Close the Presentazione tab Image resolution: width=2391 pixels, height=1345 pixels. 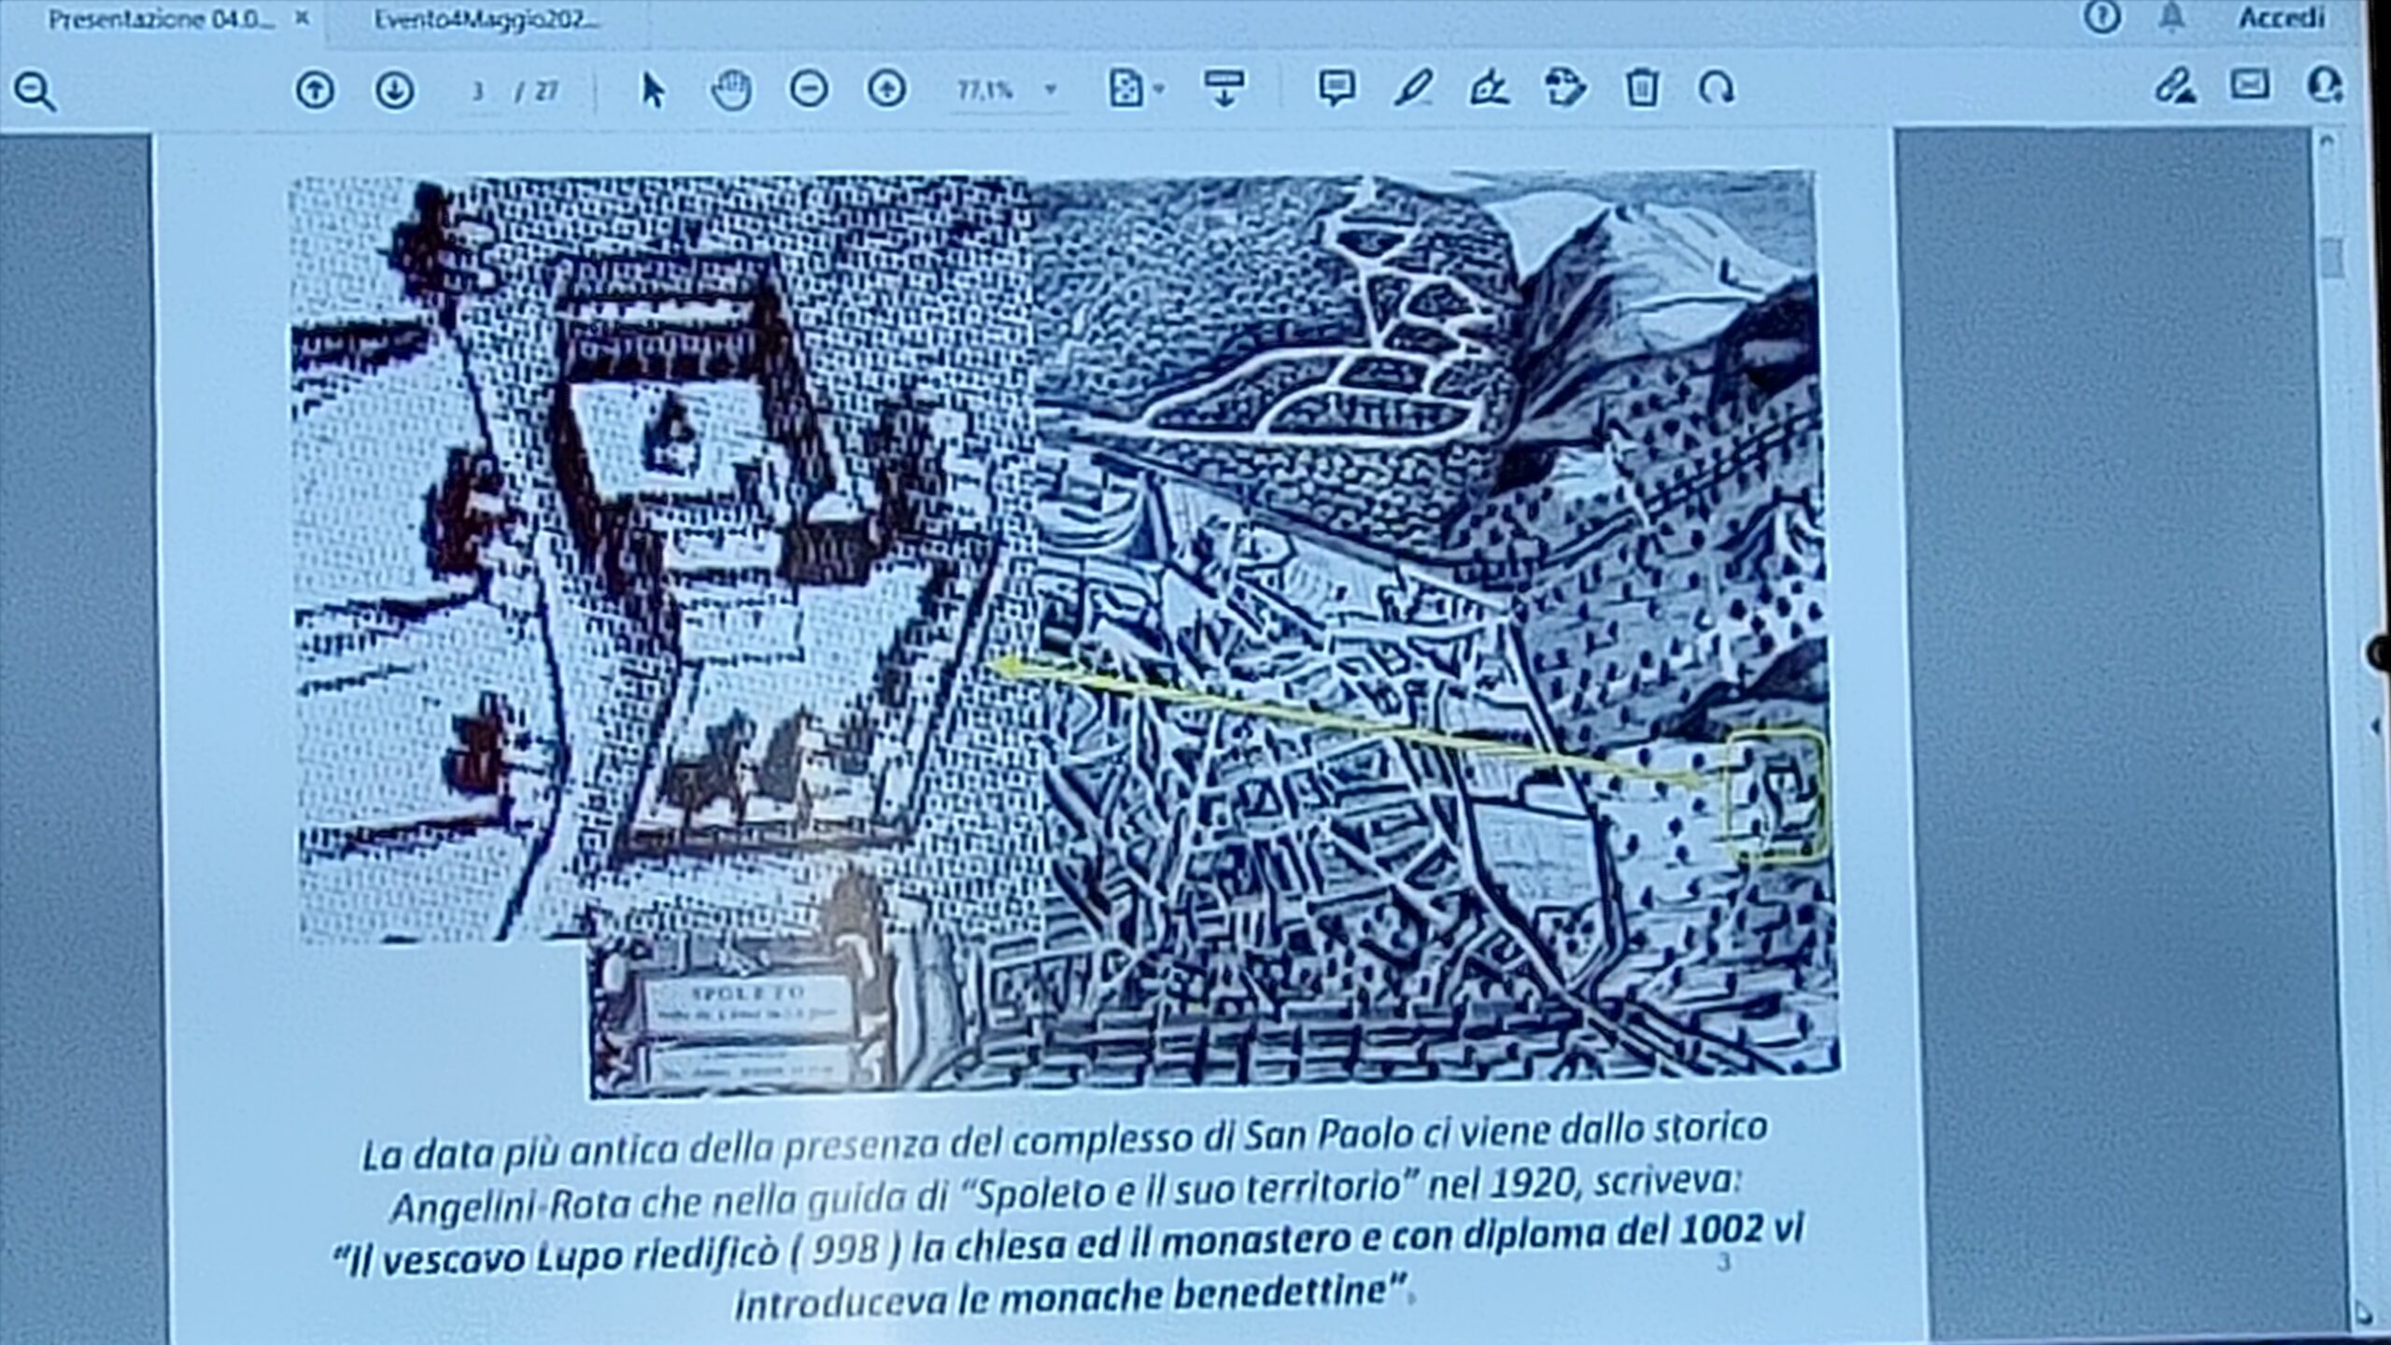pyautogui.click(x=302, y=18)
